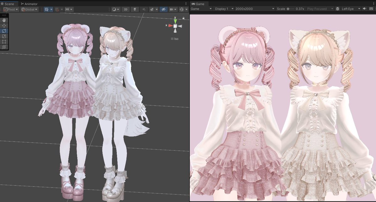
Task: Toggle scene audio
Action: (144, 9)
